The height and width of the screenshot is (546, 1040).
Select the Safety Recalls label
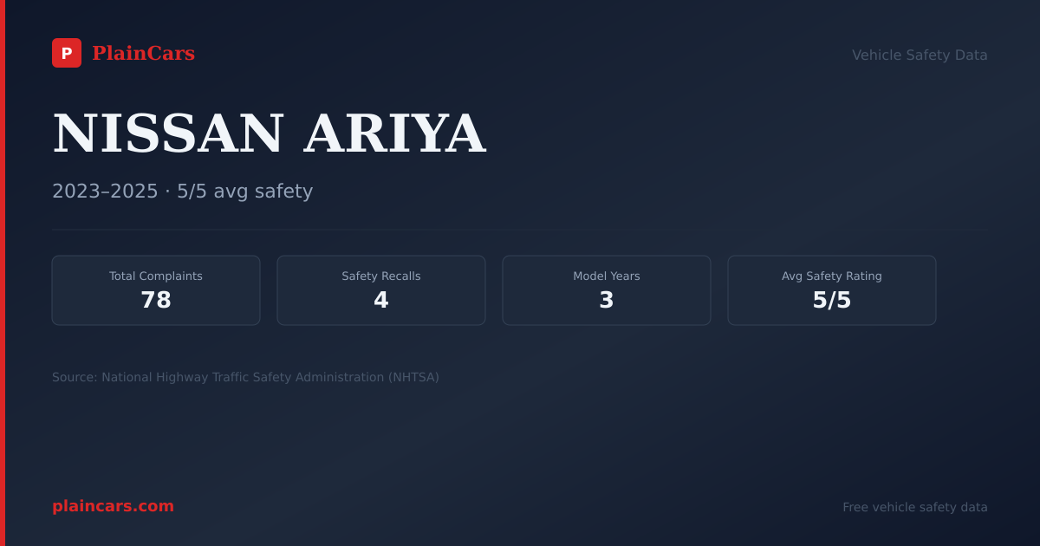(381, 276)
